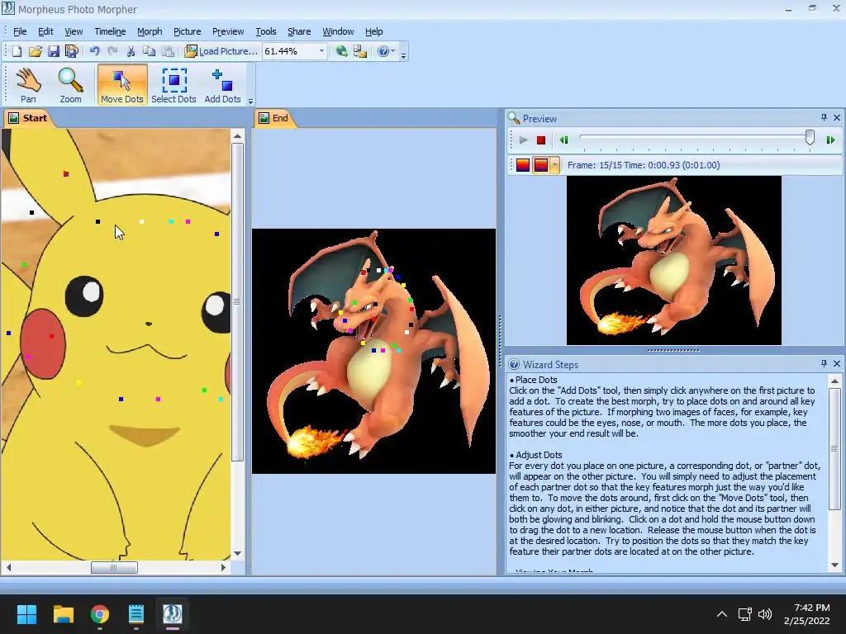The width and height of the screenshot is (846, 634).
Task: Open a project with the folder icon
Action: pos(35,51)
